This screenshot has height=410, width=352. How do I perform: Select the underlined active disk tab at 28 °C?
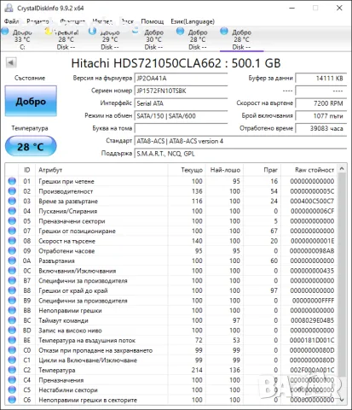pos(241,39)
